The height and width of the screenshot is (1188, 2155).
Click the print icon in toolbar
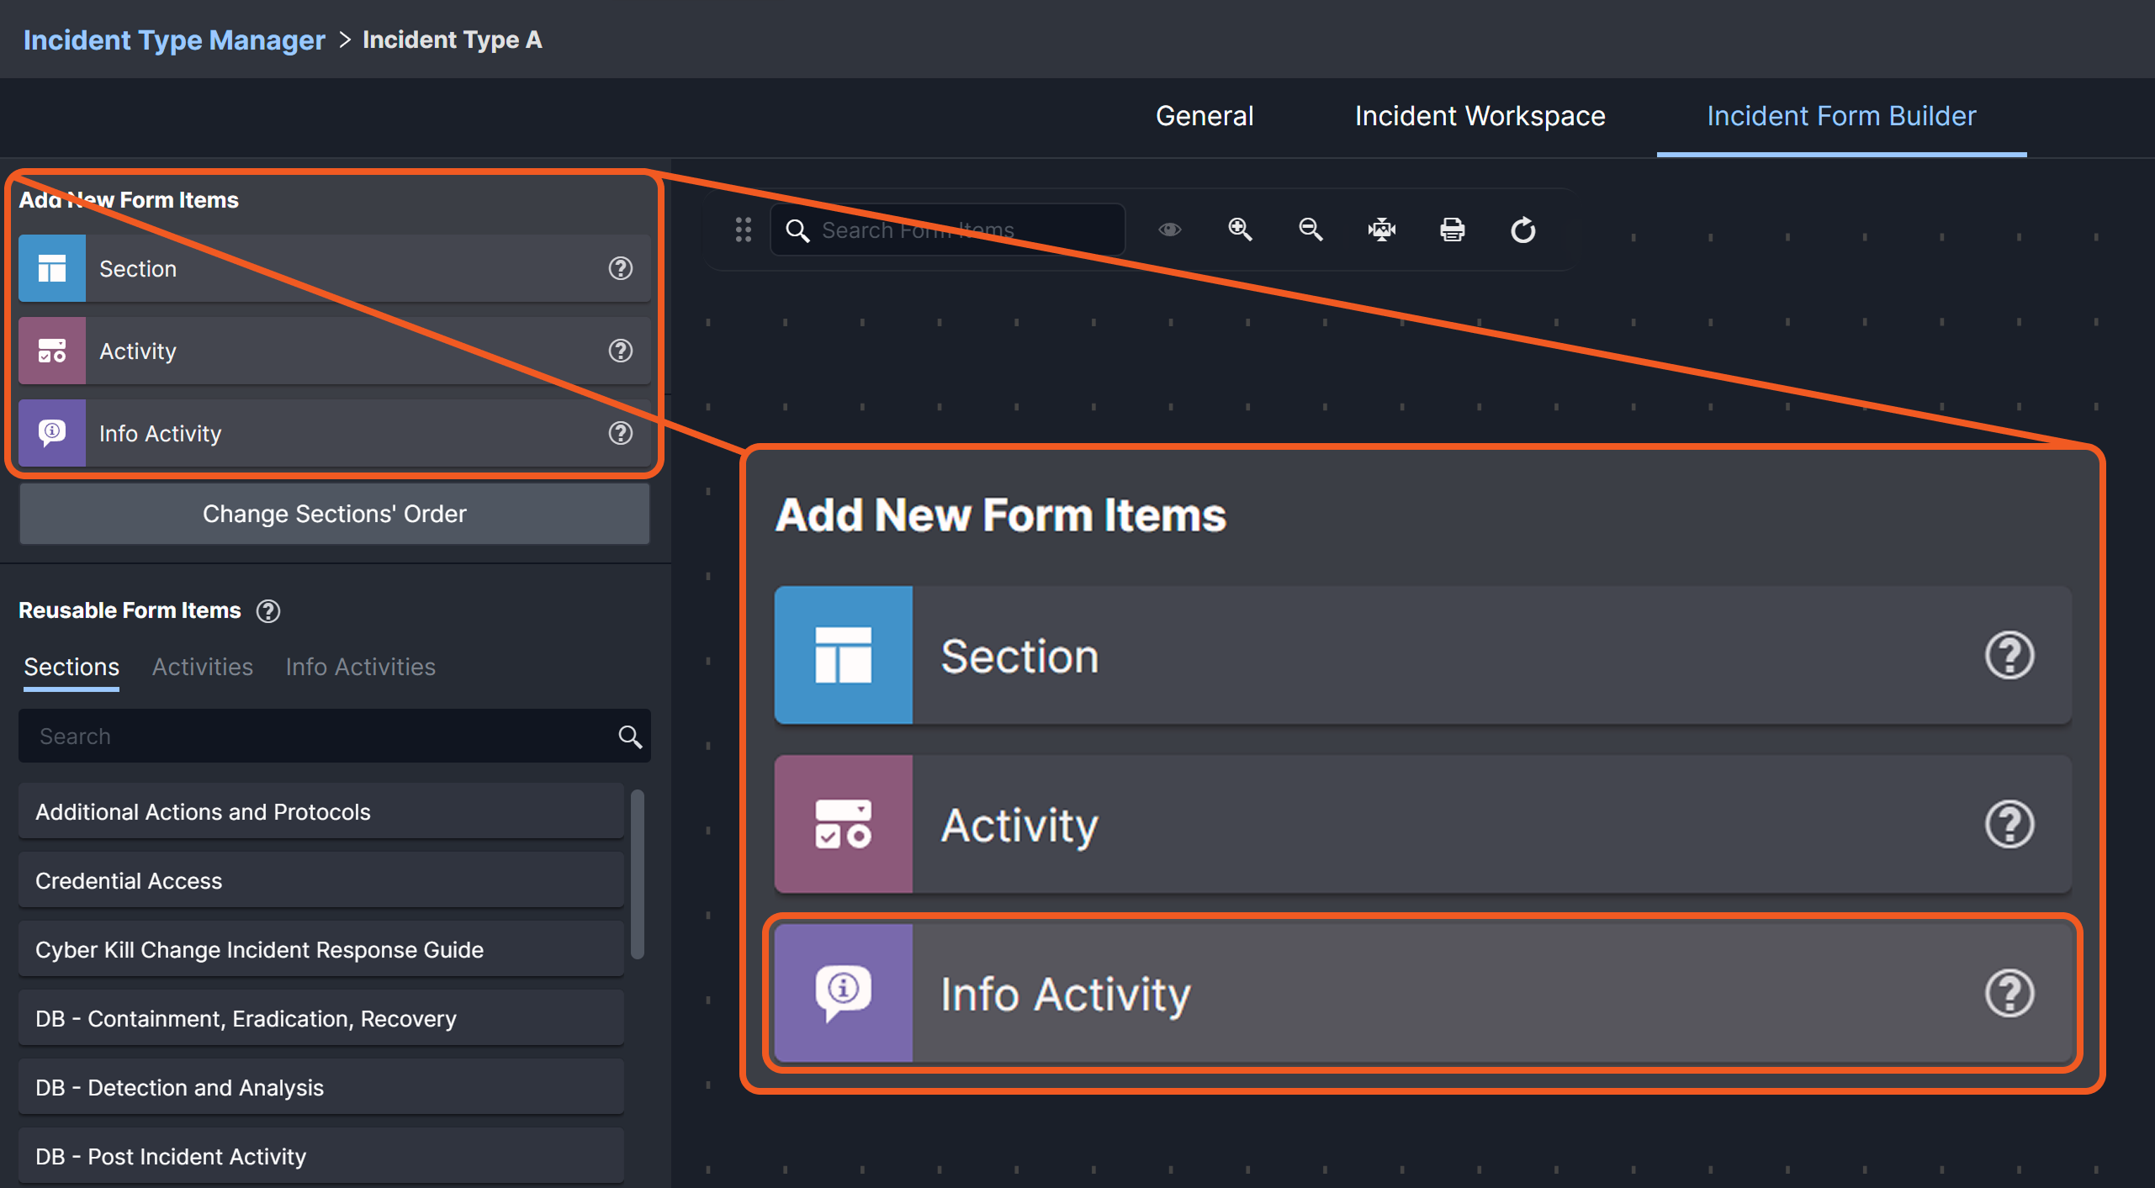click(1452, 230)
